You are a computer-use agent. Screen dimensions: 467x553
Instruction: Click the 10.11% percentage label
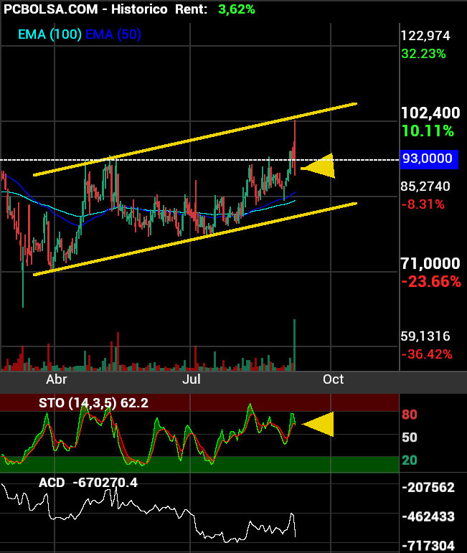click(428, 131)
